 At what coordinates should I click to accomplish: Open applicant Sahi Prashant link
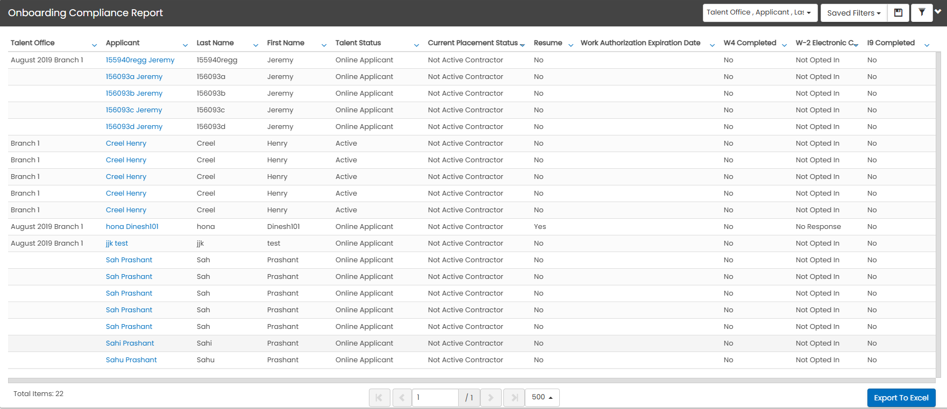[x=130, y=343]
